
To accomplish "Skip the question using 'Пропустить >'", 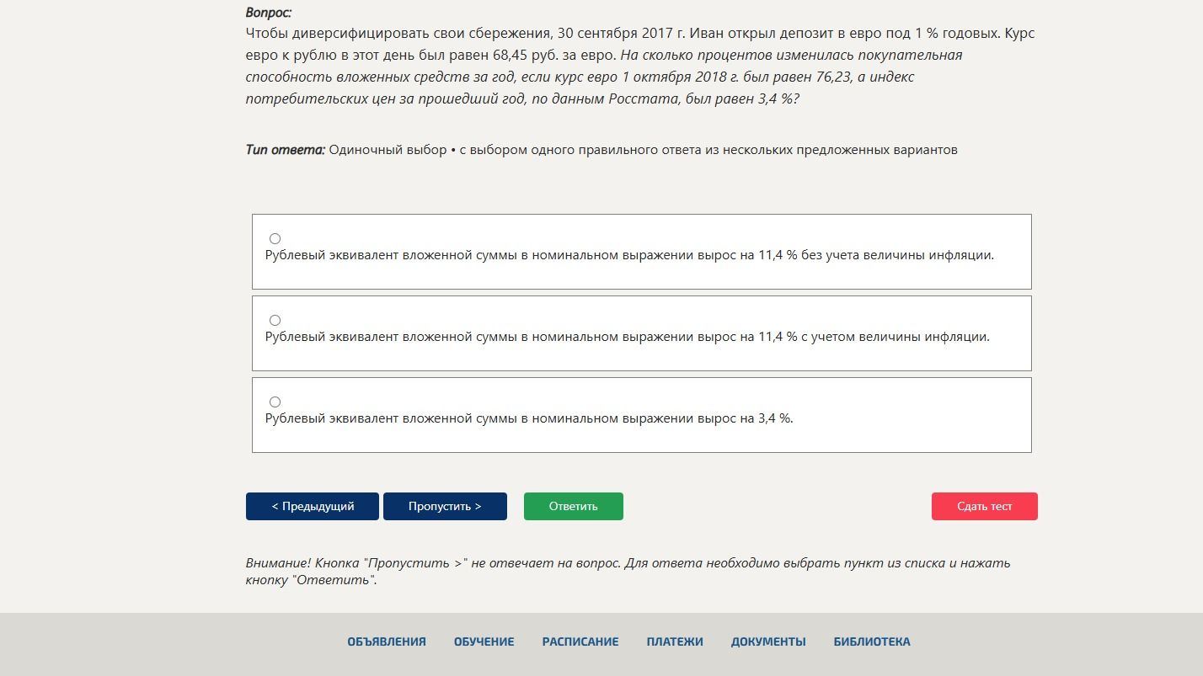I will click(445, 506).
